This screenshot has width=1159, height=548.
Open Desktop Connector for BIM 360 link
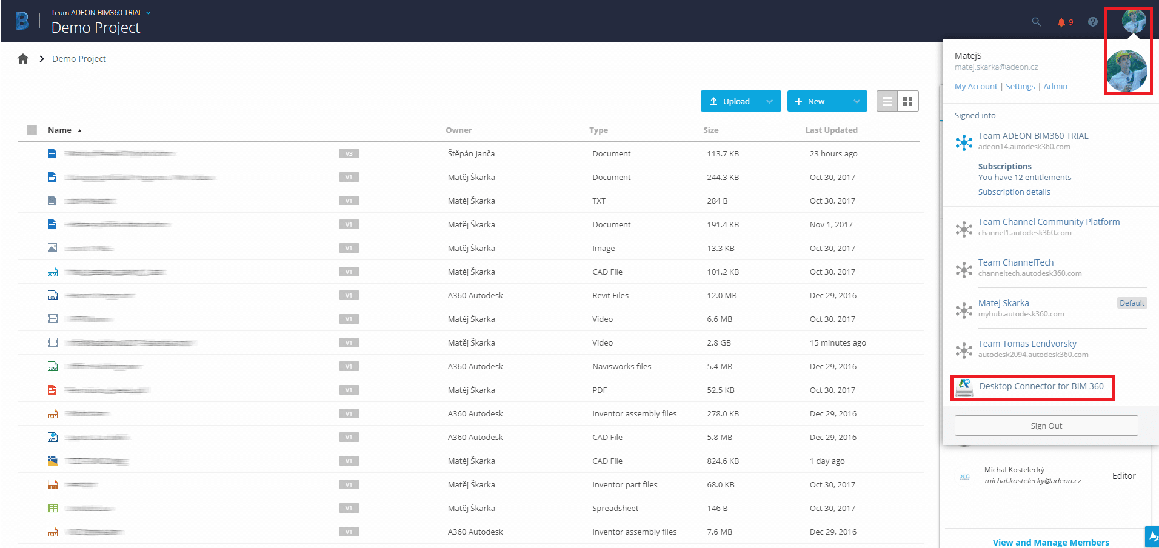(1041, 386)
